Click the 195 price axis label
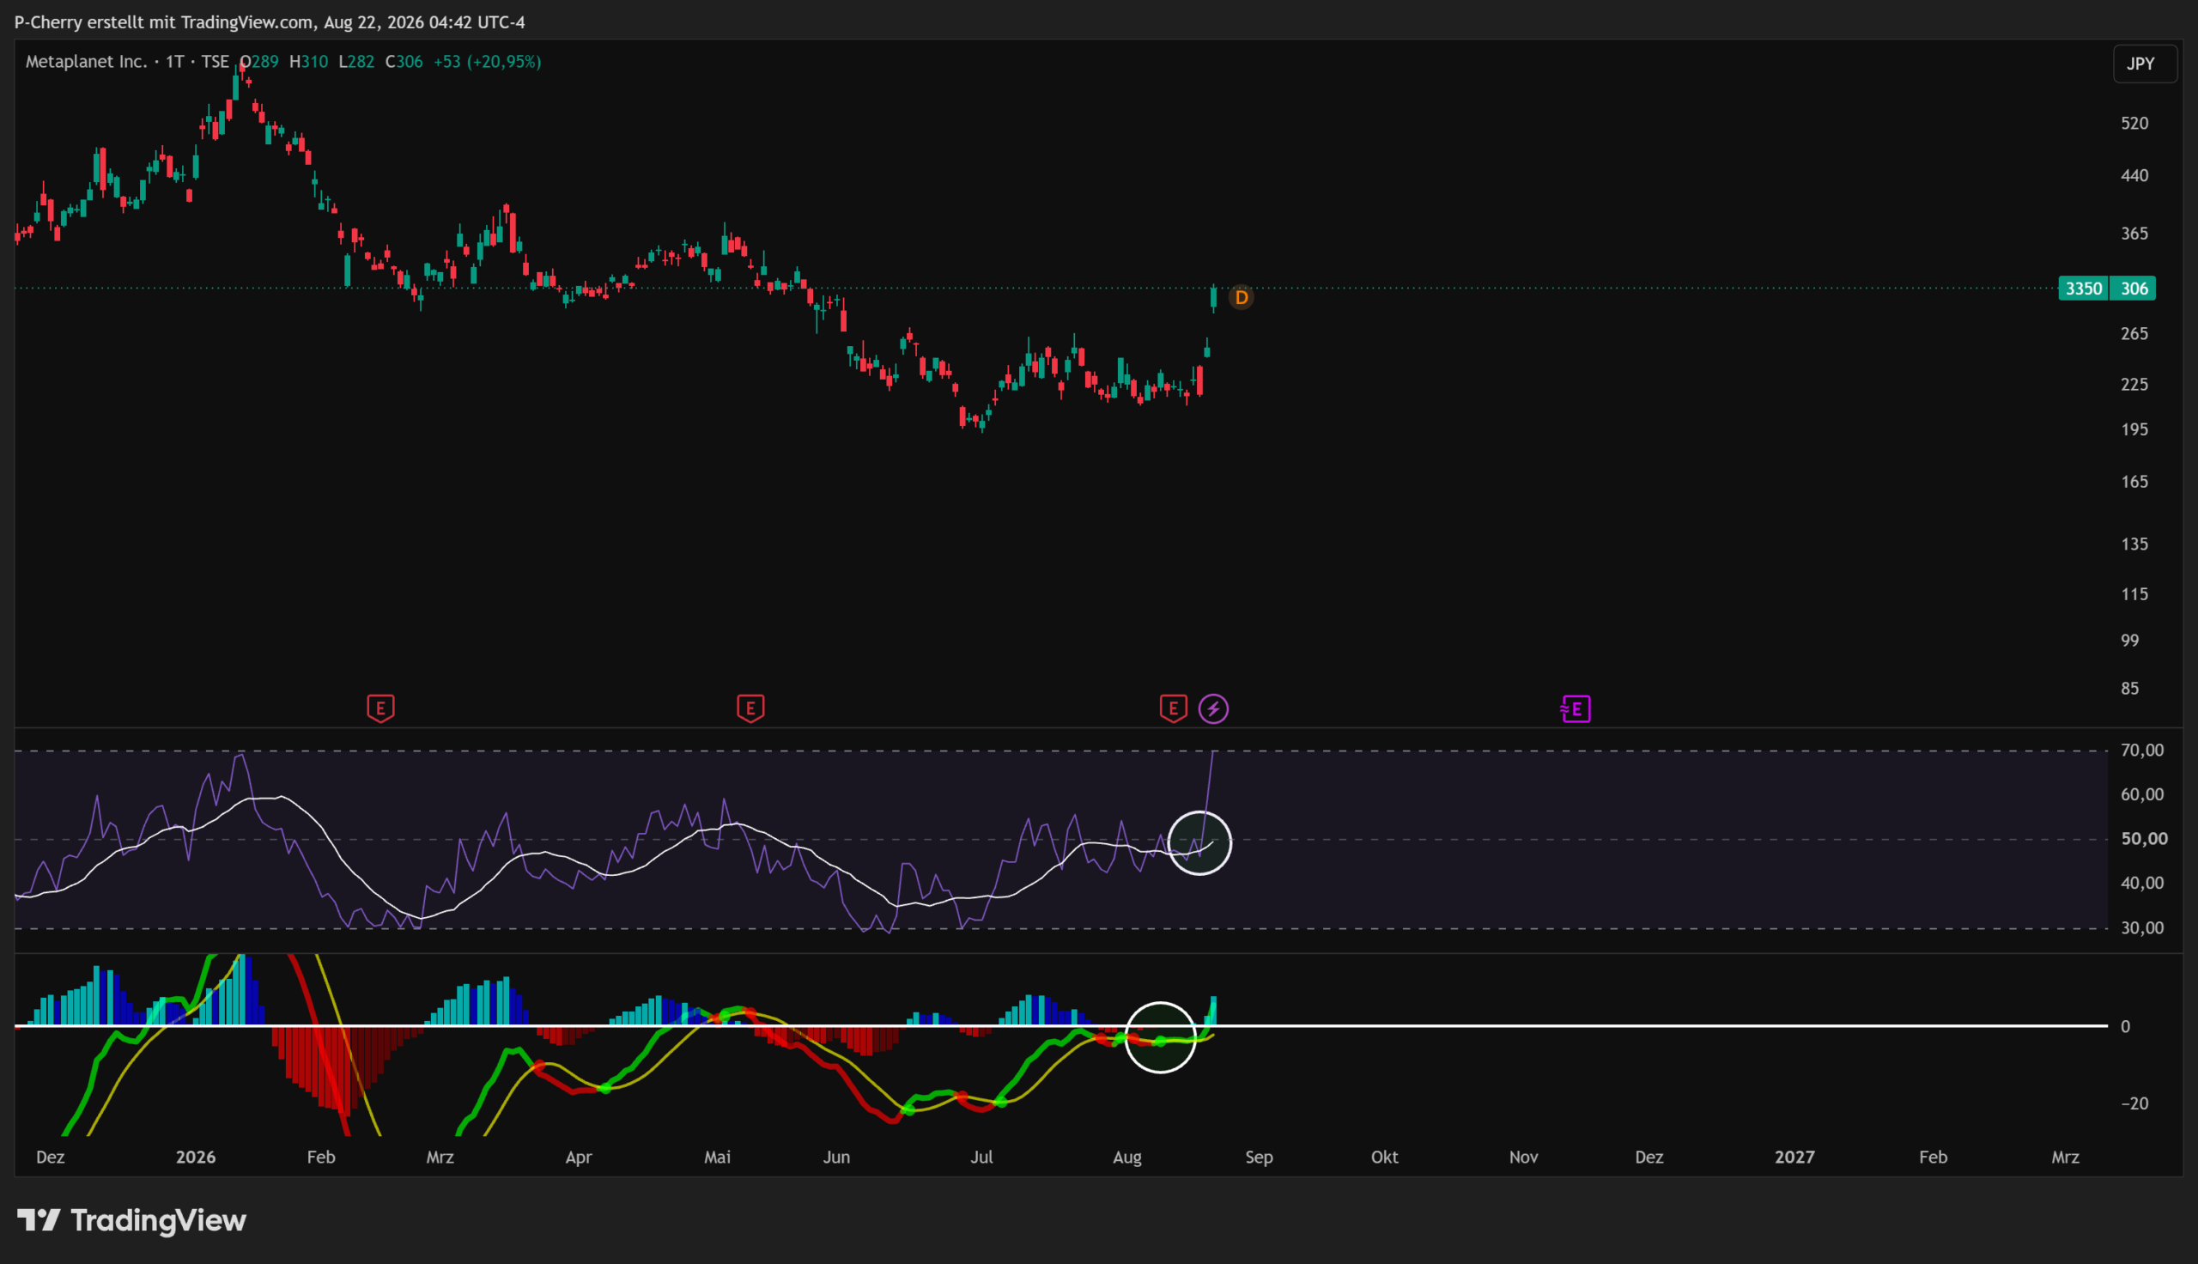The width and height of the screenshot is (2198, 1264). [2134, 428]
